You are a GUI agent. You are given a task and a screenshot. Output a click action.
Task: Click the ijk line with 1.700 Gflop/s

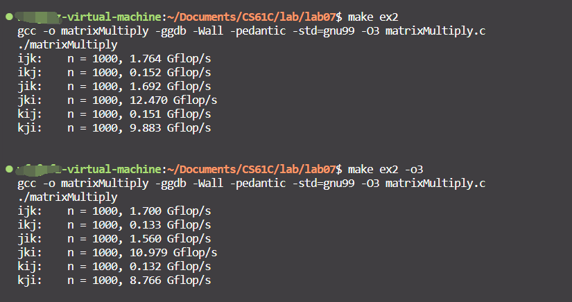114,211
